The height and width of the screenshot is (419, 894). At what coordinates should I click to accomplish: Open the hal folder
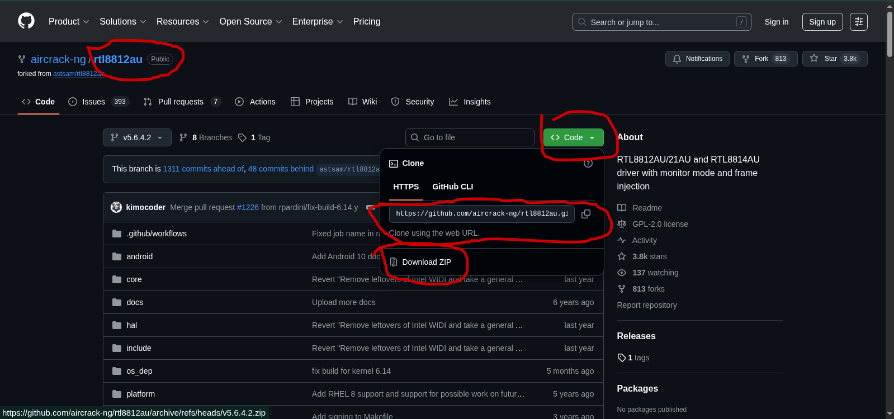click(x=131, y=325)
